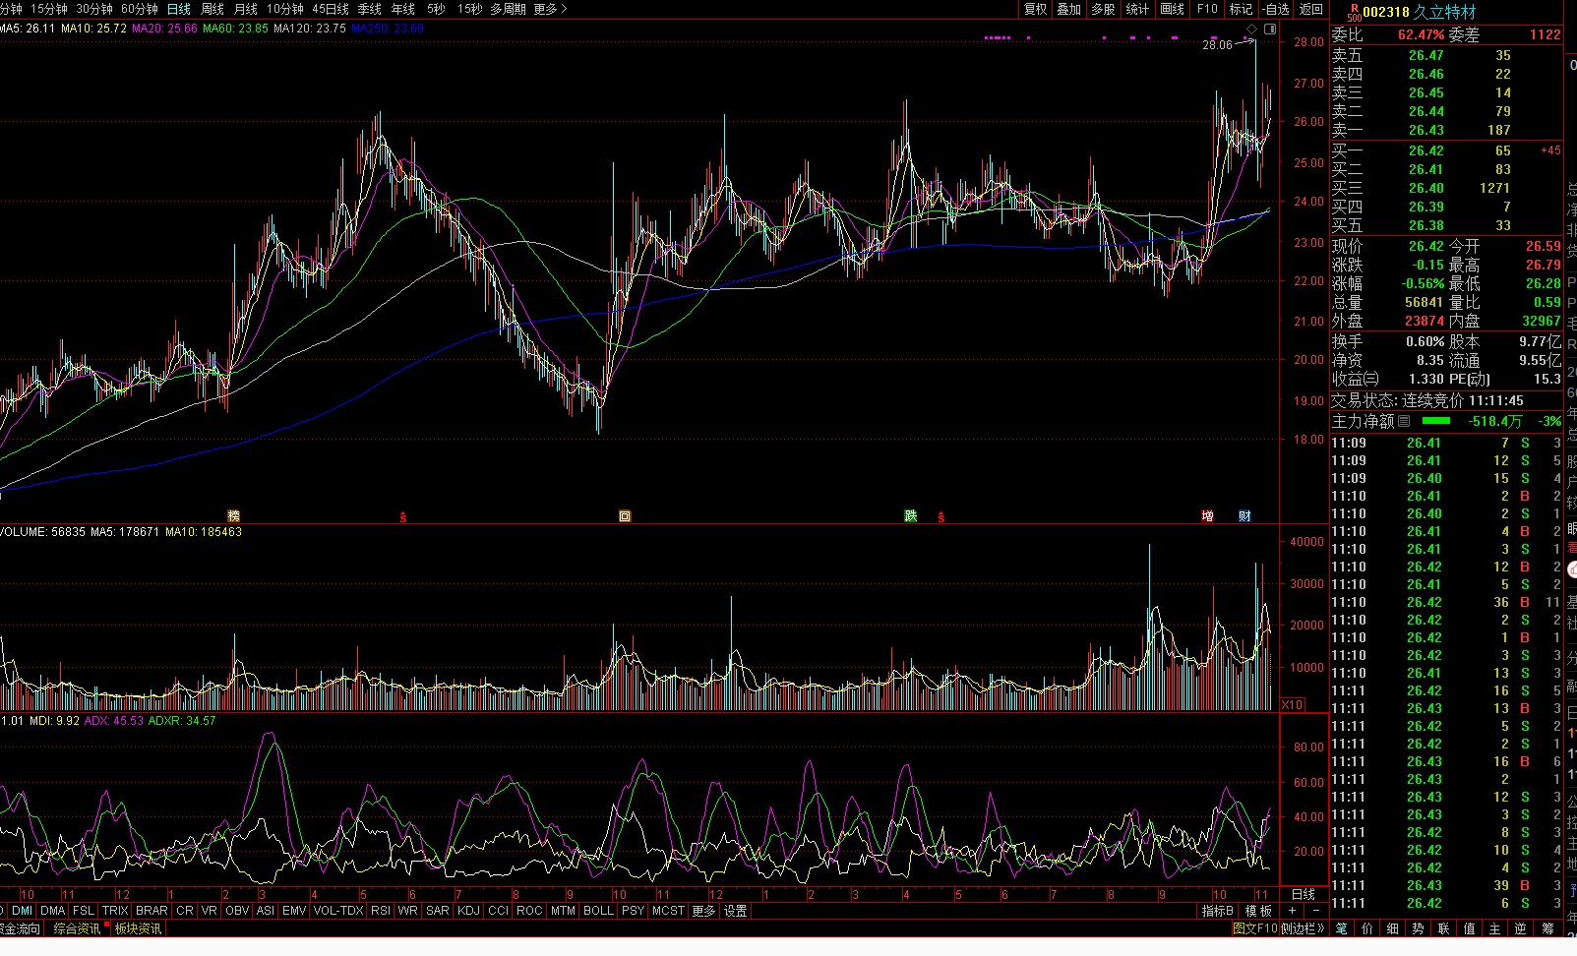This screenshot has height=956, width=1577.
Task: Toggle 叠加 overlay on the chart
Action: point(1069,9)
